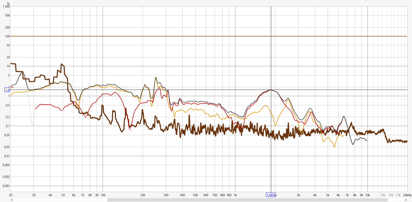412x202 pixels.
Task: Click the 1k frequency label on X axis
Action: click(x=235, y=195)
